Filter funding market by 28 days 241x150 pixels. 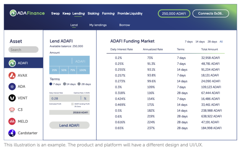[x=212, y=42]
